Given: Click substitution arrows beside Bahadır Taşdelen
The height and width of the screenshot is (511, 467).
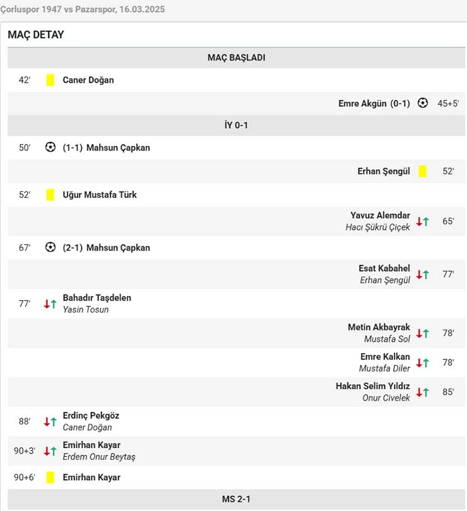Looking at the screenshot, I should pos(50,304).
